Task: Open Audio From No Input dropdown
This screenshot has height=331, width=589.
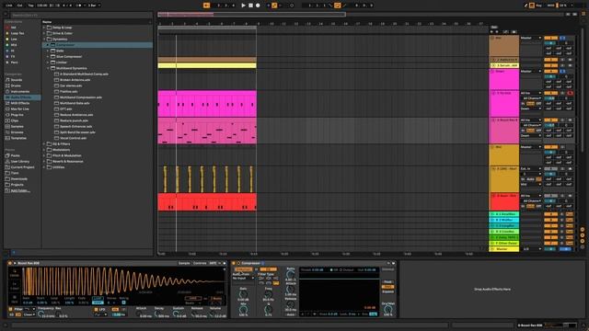Action: click(243, 278)
